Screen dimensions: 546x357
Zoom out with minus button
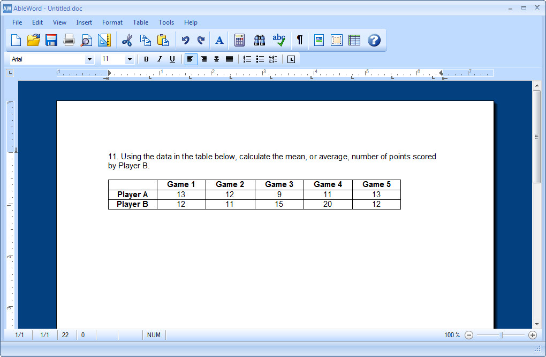coord(469,335)
